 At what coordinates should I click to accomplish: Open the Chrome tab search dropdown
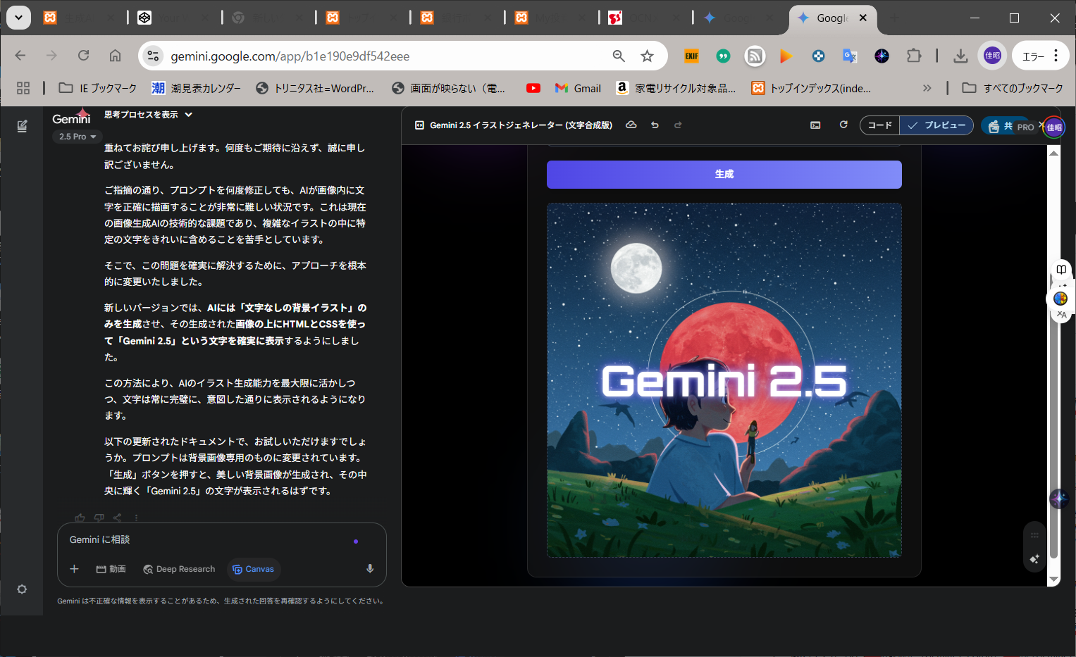coord(19,18)
